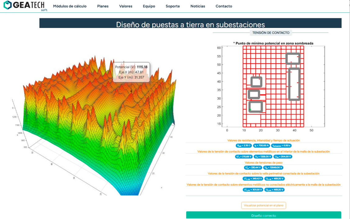Click Visualizar potencial en el plano button

click(x=263, y=205)
